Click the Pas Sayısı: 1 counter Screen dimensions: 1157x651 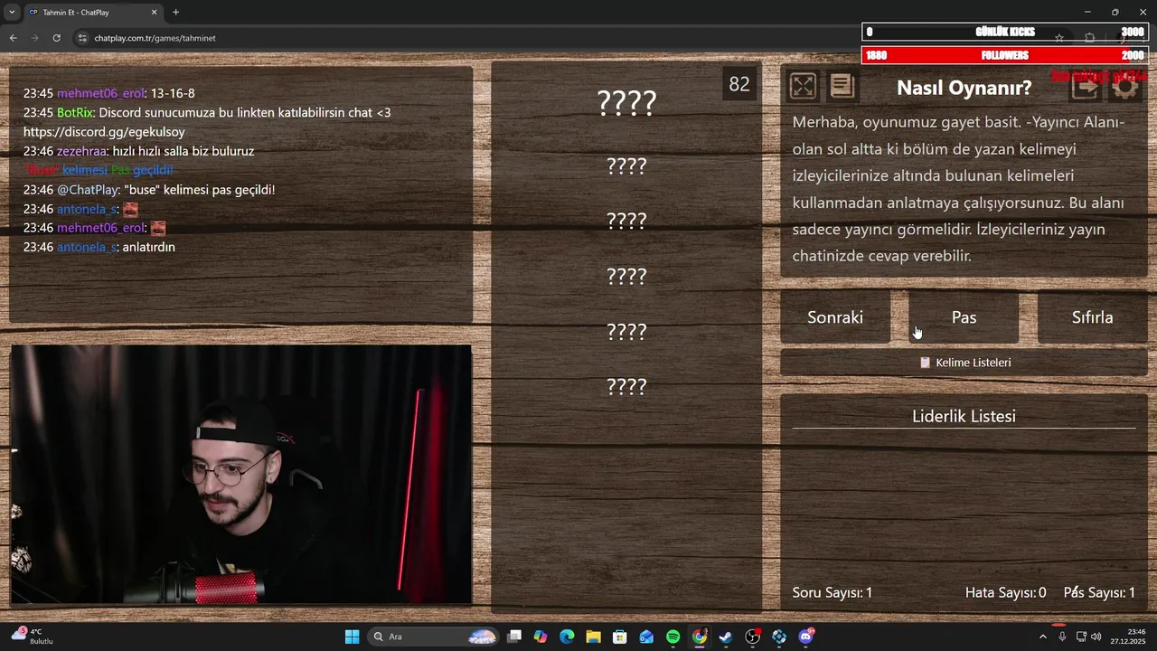click(1099, 593)
